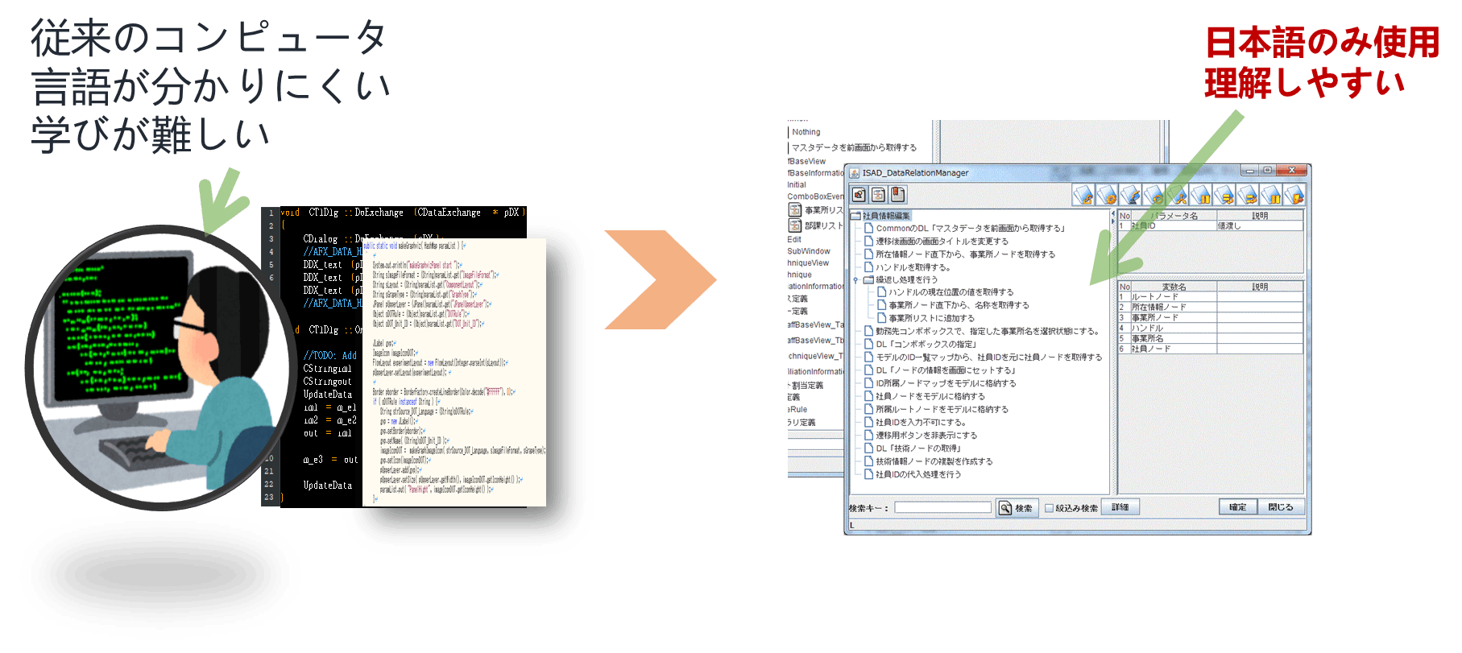Viewport: 1462px width, 653px height.
Task: Click the bookmarked document toolbar icon
Action: pyautogui.click(x=897, y=195)
